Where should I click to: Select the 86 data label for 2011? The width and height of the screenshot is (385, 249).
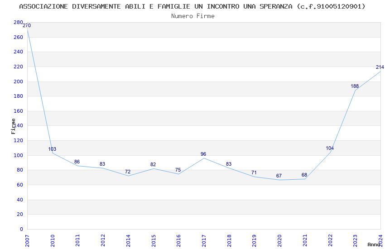[x=77, y=162]
